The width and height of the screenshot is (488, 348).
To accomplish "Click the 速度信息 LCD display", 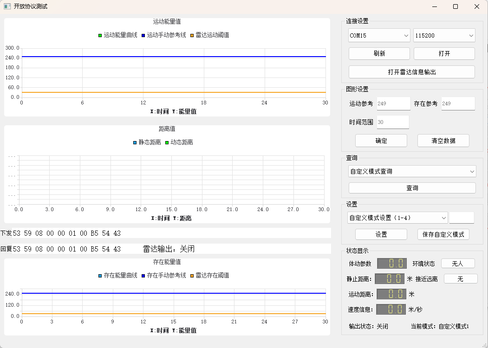I will pos(391,309).
